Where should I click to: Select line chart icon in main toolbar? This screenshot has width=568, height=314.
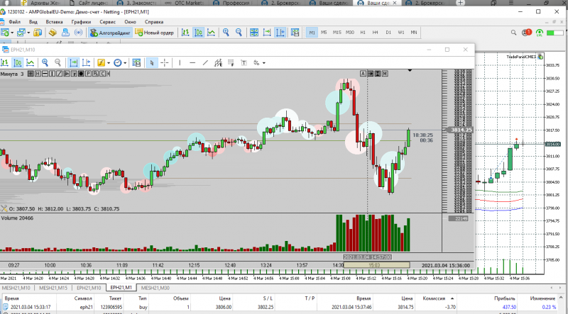coord(211,33)
